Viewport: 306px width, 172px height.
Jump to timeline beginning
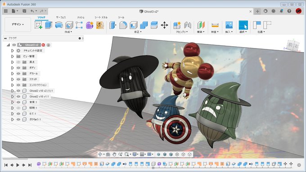(x=6, y=165)
